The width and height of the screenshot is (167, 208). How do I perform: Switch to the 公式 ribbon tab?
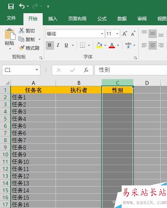[102, 18]
